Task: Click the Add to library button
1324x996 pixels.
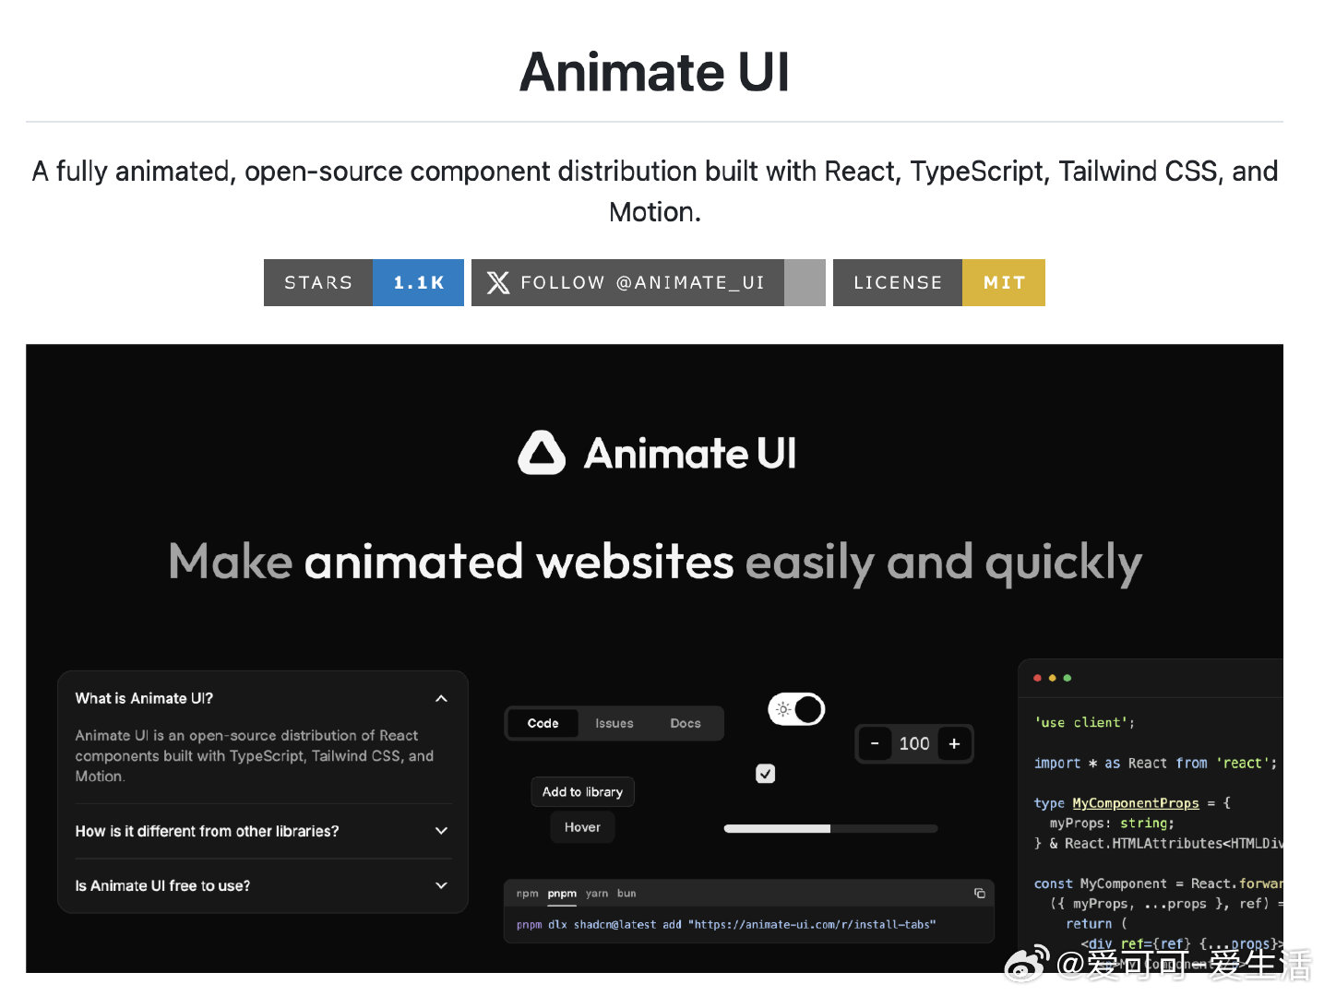Action: point(582,791)
